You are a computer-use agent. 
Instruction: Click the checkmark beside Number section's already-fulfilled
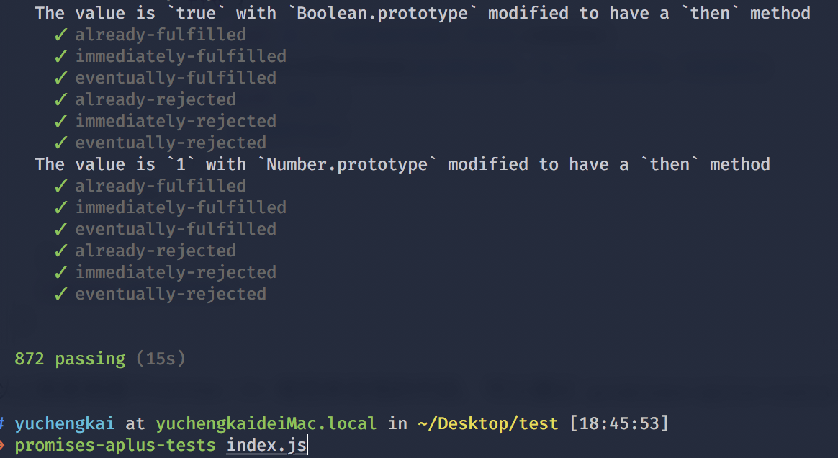coord(61,186)
